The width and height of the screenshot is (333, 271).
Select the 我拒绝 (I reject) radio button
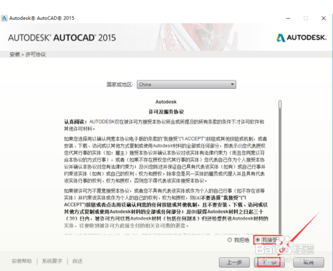[230, 240]
